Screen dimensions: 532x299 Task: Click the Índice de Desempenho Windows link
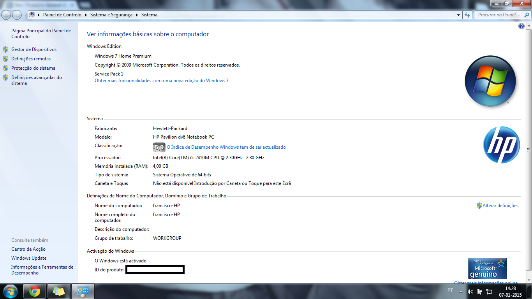tap(226, 147)
